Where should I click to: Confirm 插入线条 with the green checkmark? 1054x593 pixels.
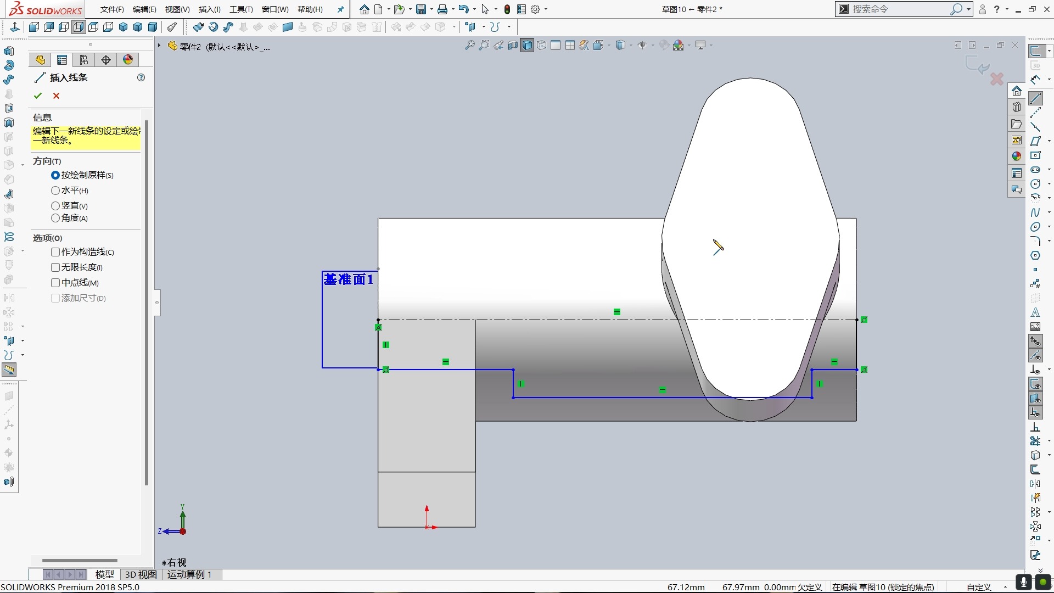pyautogui.click(x=37, y=96)
